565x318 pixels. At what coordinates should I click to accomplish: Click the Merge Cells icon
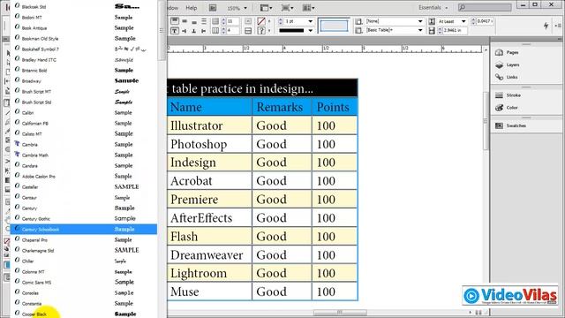(248, 21)
